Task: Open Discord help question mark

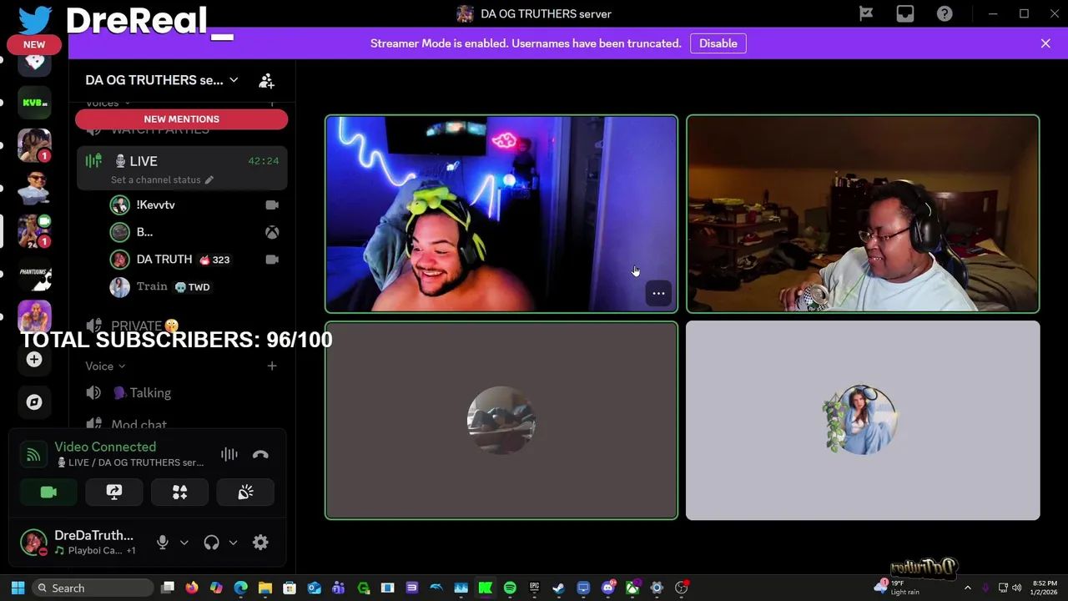Action: pos(945,13)
